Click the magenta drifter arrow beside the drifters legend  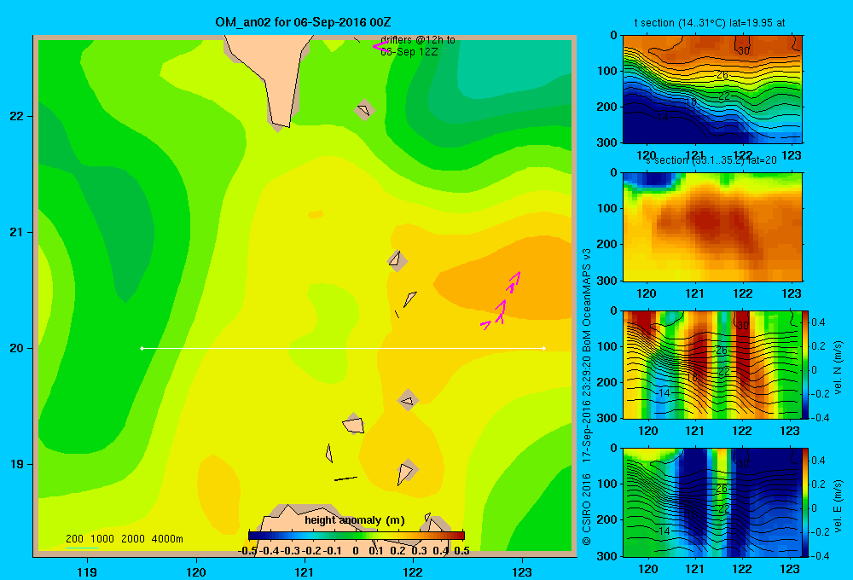pos(380,46)
